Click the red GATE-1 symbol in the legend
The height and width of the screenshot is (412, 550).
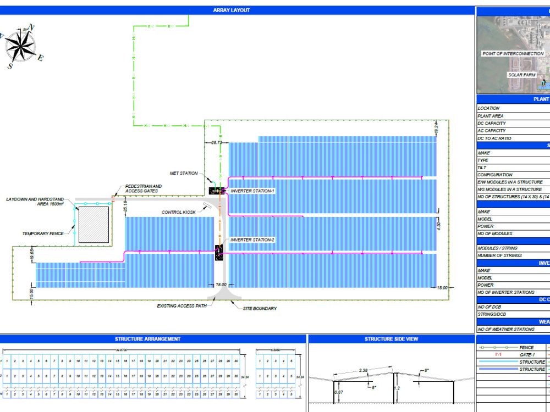coord(498,354)
